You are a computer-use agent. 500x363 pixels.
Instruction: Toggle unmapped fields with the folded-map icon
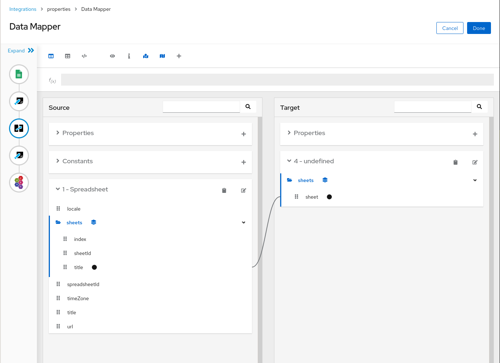point(162,56)
